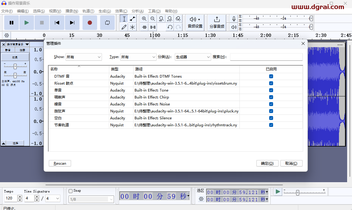
Task: Disable the 节奏轨道 rhythmtrack plugin checkbox
Action: [271, 125]
